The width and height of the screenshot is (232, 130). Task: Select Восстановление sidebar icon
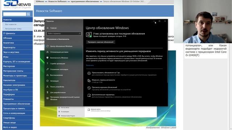47,75
